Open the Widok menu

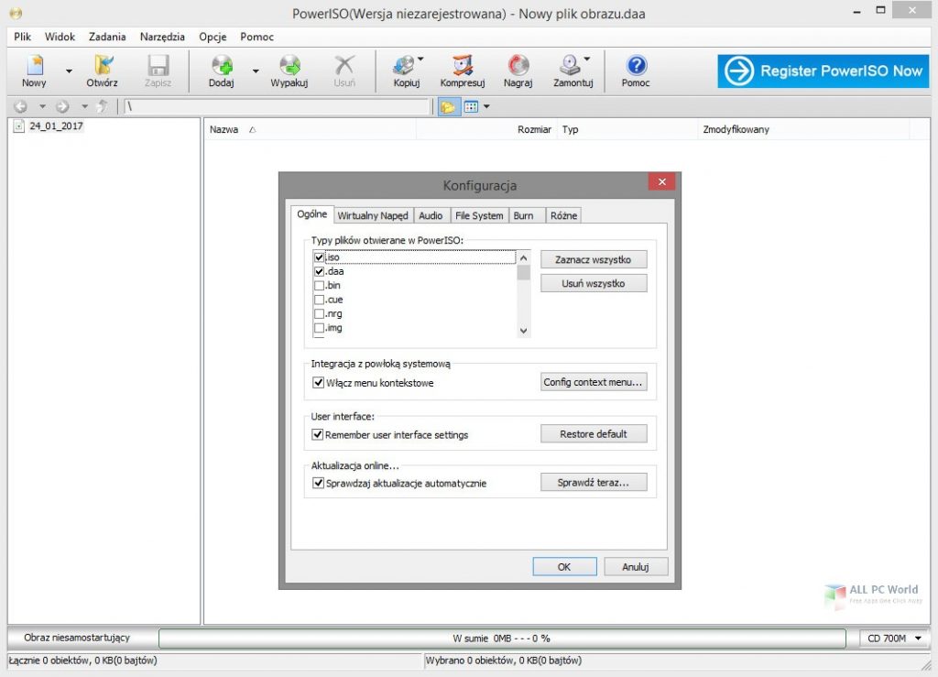(x=60, y=37)
